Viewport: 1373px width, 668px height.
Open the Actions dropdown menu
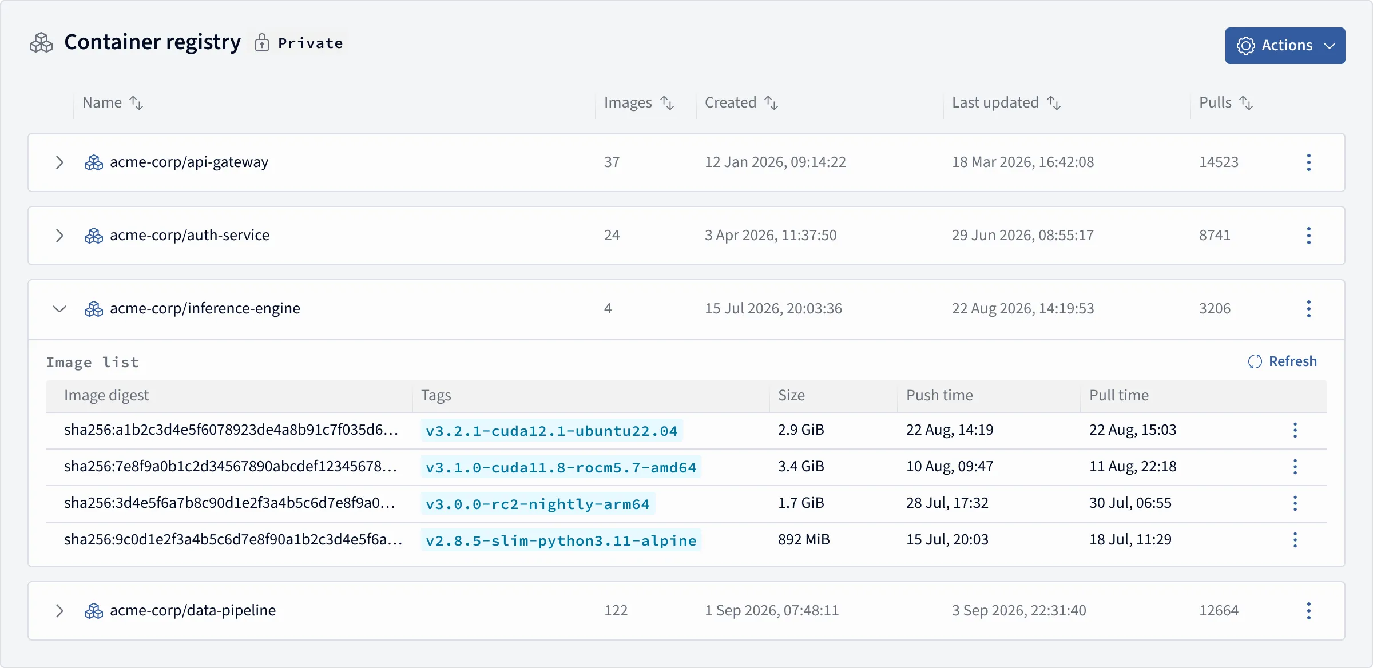click(1285, 45)
